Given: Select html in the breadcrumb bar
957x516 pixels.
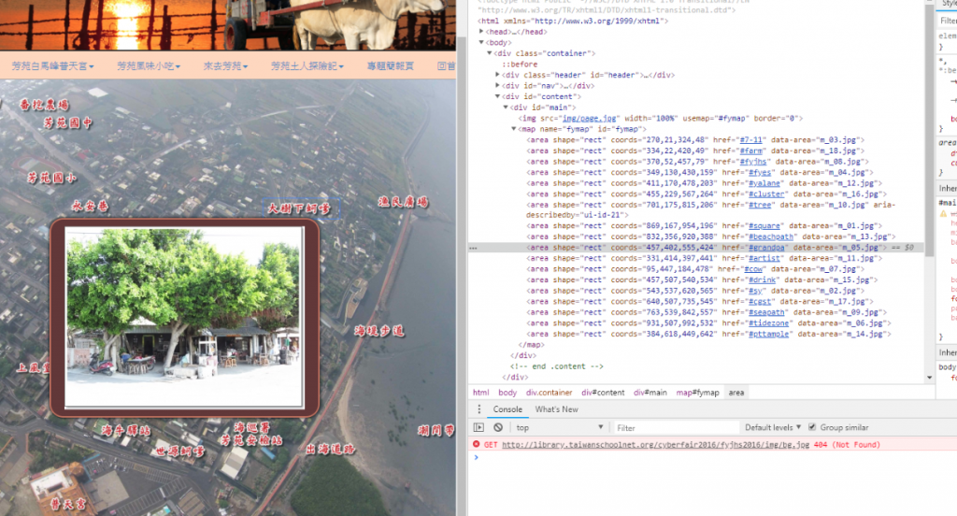Looking at the screenshot, I should tap(481, 393).
